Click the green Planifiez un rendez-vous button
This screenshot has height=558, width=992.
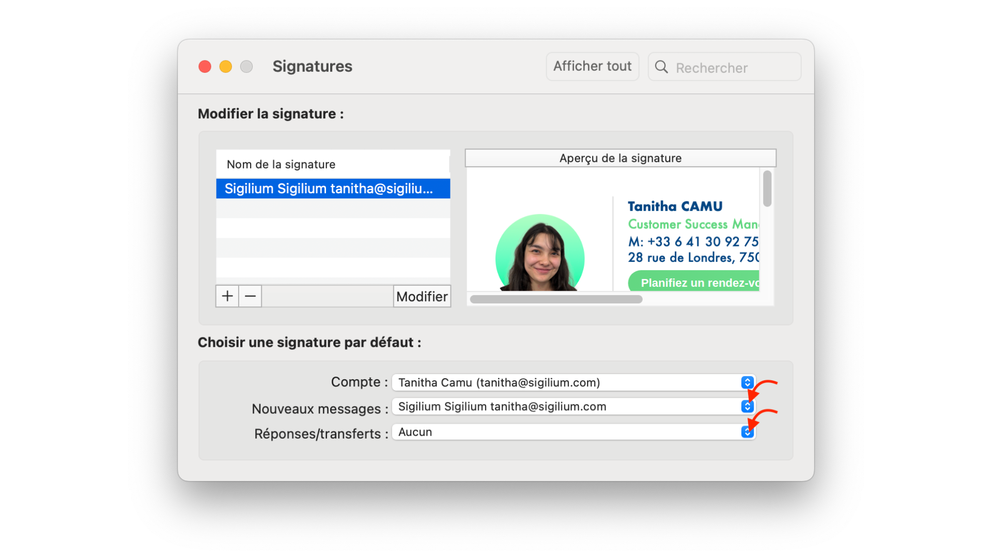point(695,282)
